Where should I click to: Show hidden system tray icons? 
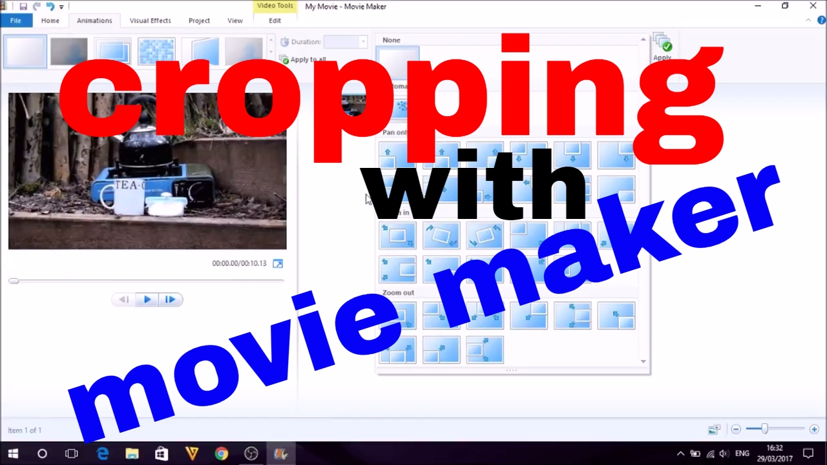tap(680, 453)
